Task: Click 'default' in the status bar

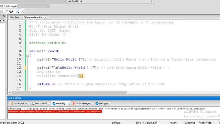Action: (116, 123)
